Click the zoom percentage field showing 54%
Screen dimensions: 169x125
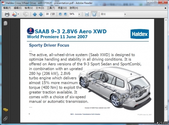[73, 14]
